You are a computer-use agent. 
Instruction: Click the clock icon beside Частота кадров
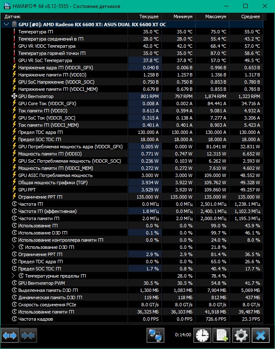pyautogui.click(x=14, y=319)
